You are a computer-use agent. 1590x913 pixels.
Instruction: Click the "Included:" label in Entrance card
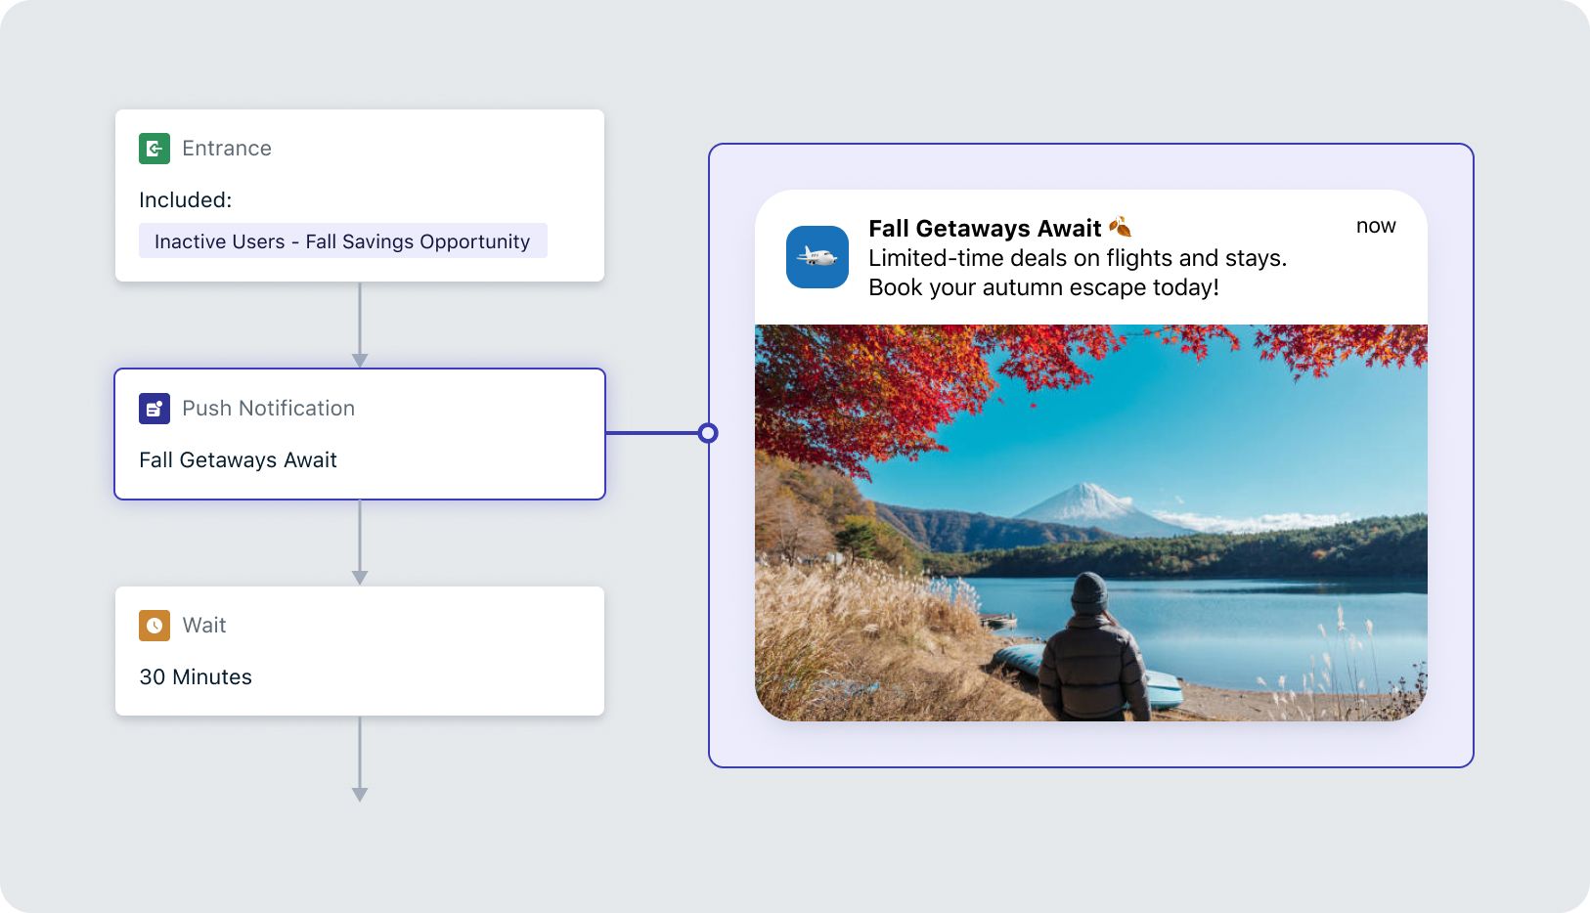(186, 200)
